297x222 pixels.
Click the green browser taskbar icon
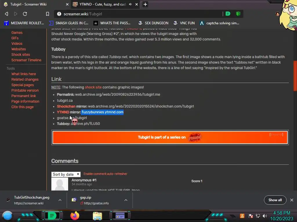52,216
